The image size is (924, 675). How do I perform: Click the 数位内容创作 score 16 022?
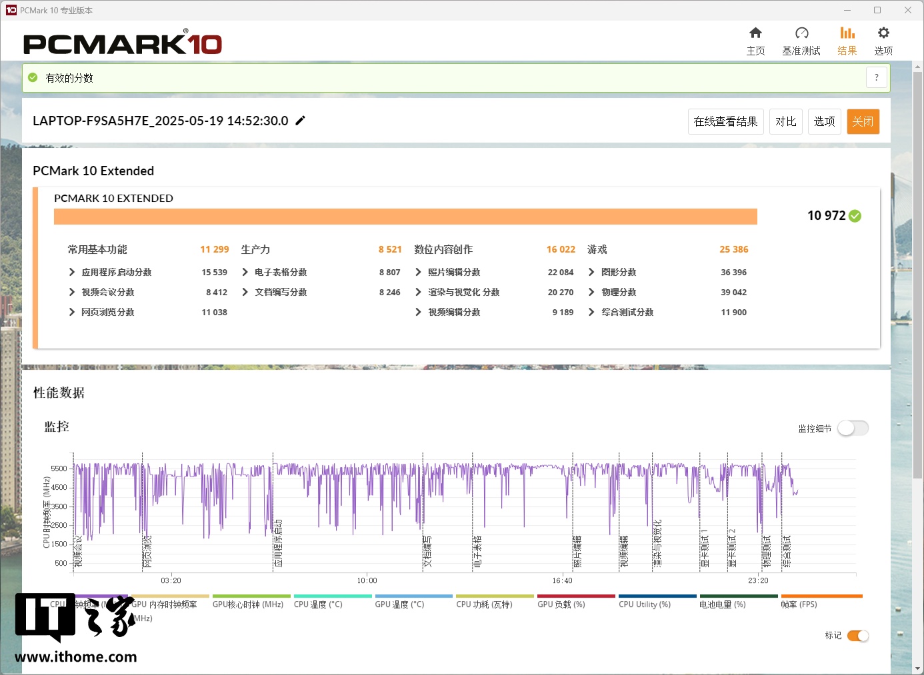click(x=561, y=249)
